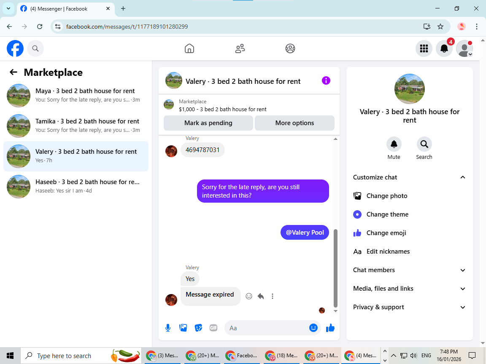The height and width of the screenshot is (364, 486).
Task: Click chat scrollbar up arrow
Action: pyautogui.click(x=335, y=139)
